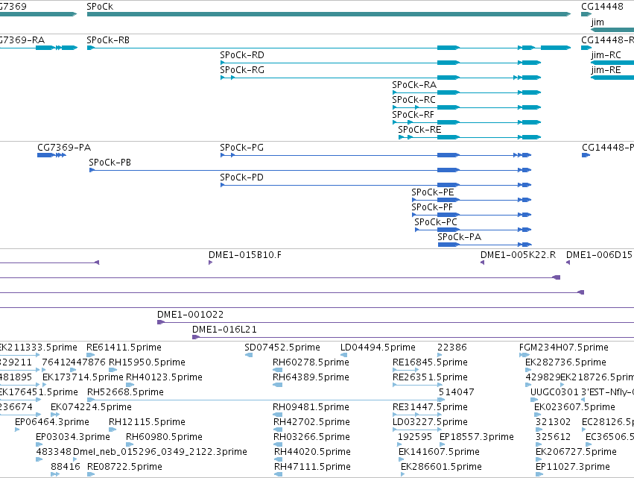Select the SPoCk-RE transcript label
This screenshot has width=634, height=478.
click(419, 130)
